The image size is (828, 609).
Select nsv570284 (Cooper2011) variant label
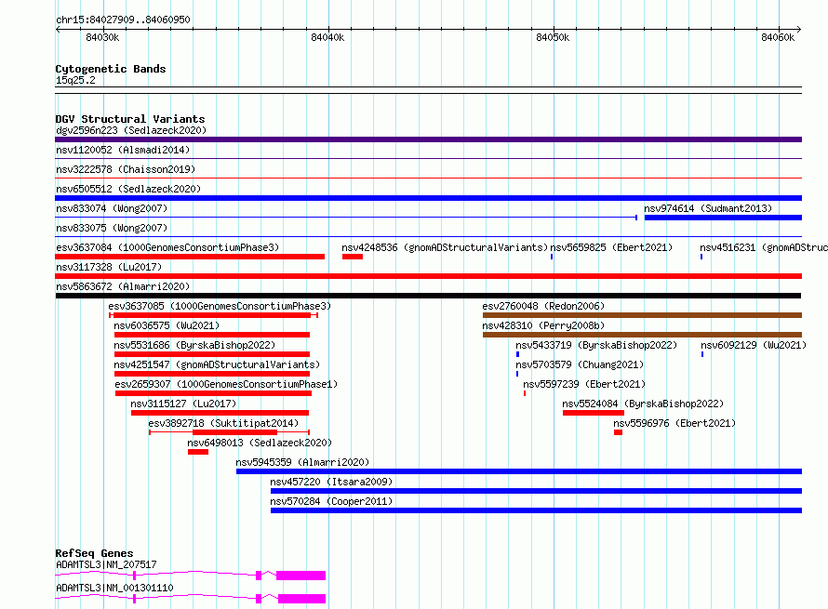pos(331,501)
